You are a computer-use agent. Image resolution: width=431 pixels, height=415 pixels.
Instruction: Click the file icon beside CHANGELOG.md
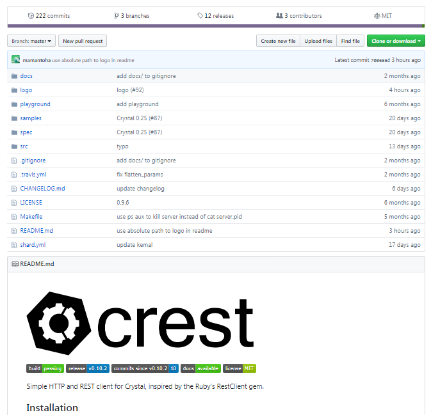[x=14, y=189]
